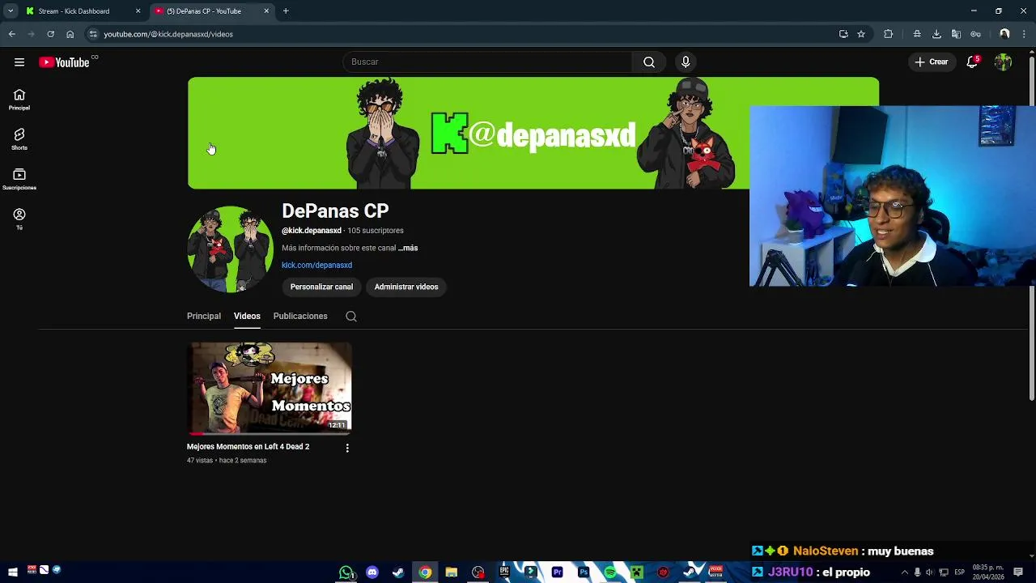The image size is (1036, 583).
Task: Search within the channel using the magnifier
Action: coord(351,317)
